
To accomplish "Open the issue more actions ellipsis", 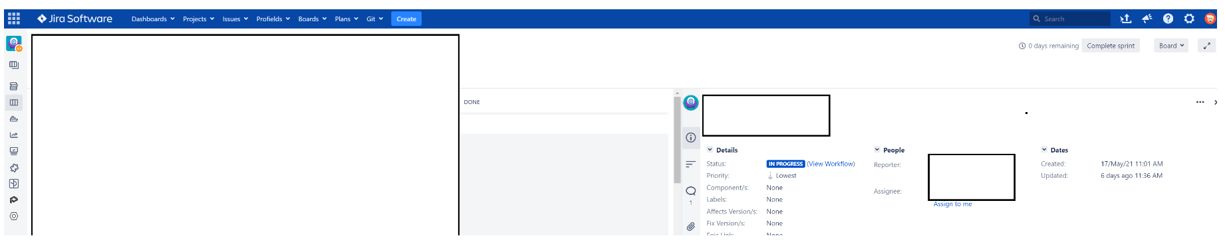I will coord(1200,102).
